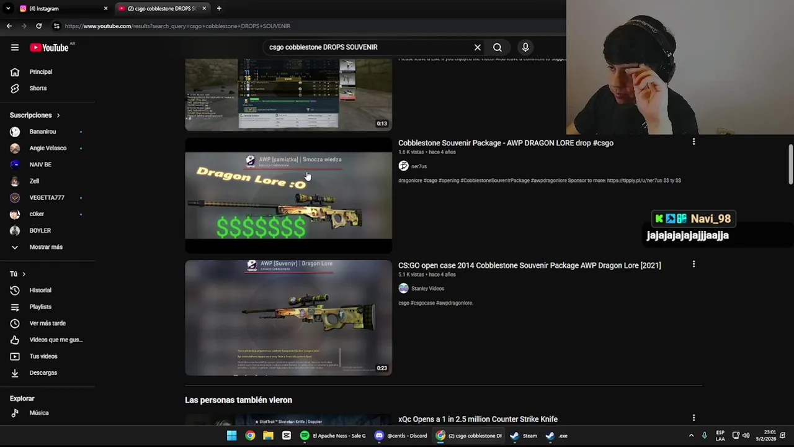
Task: Expand the Tú section chevron
Action: pyautogui.click(x=24, y=274)
